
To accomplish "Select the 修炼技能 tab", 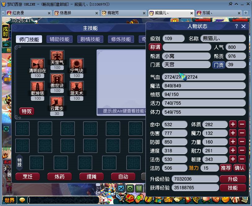I will tap(121, 39).
